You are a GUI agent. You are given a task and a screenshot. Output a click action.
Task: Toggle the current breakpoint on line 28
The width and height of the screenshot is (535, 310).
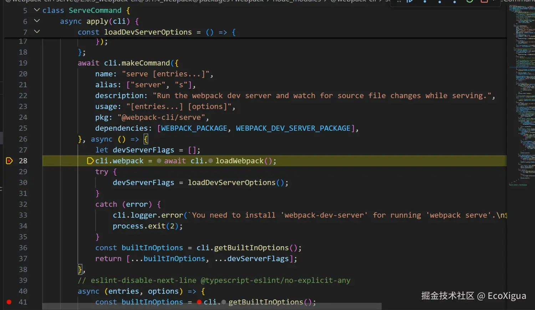[x=9, y=161]
